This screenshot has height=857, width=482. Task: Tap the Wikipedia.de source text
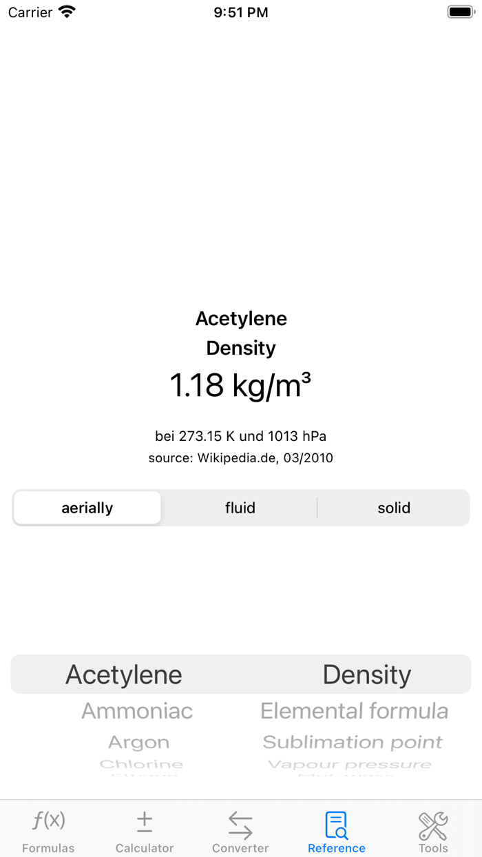[x=240, y=458]
